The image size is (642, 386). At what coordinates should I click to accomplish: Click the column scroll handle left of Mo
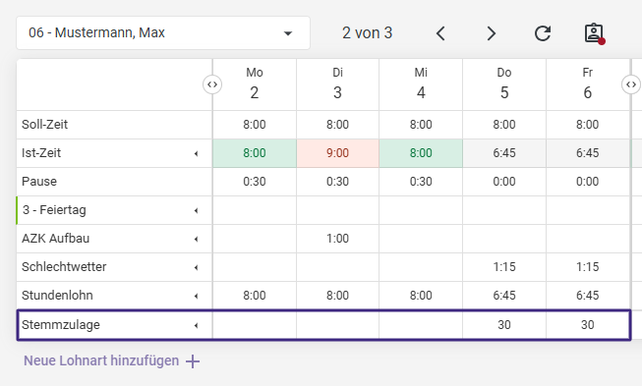tap(212, 84)
